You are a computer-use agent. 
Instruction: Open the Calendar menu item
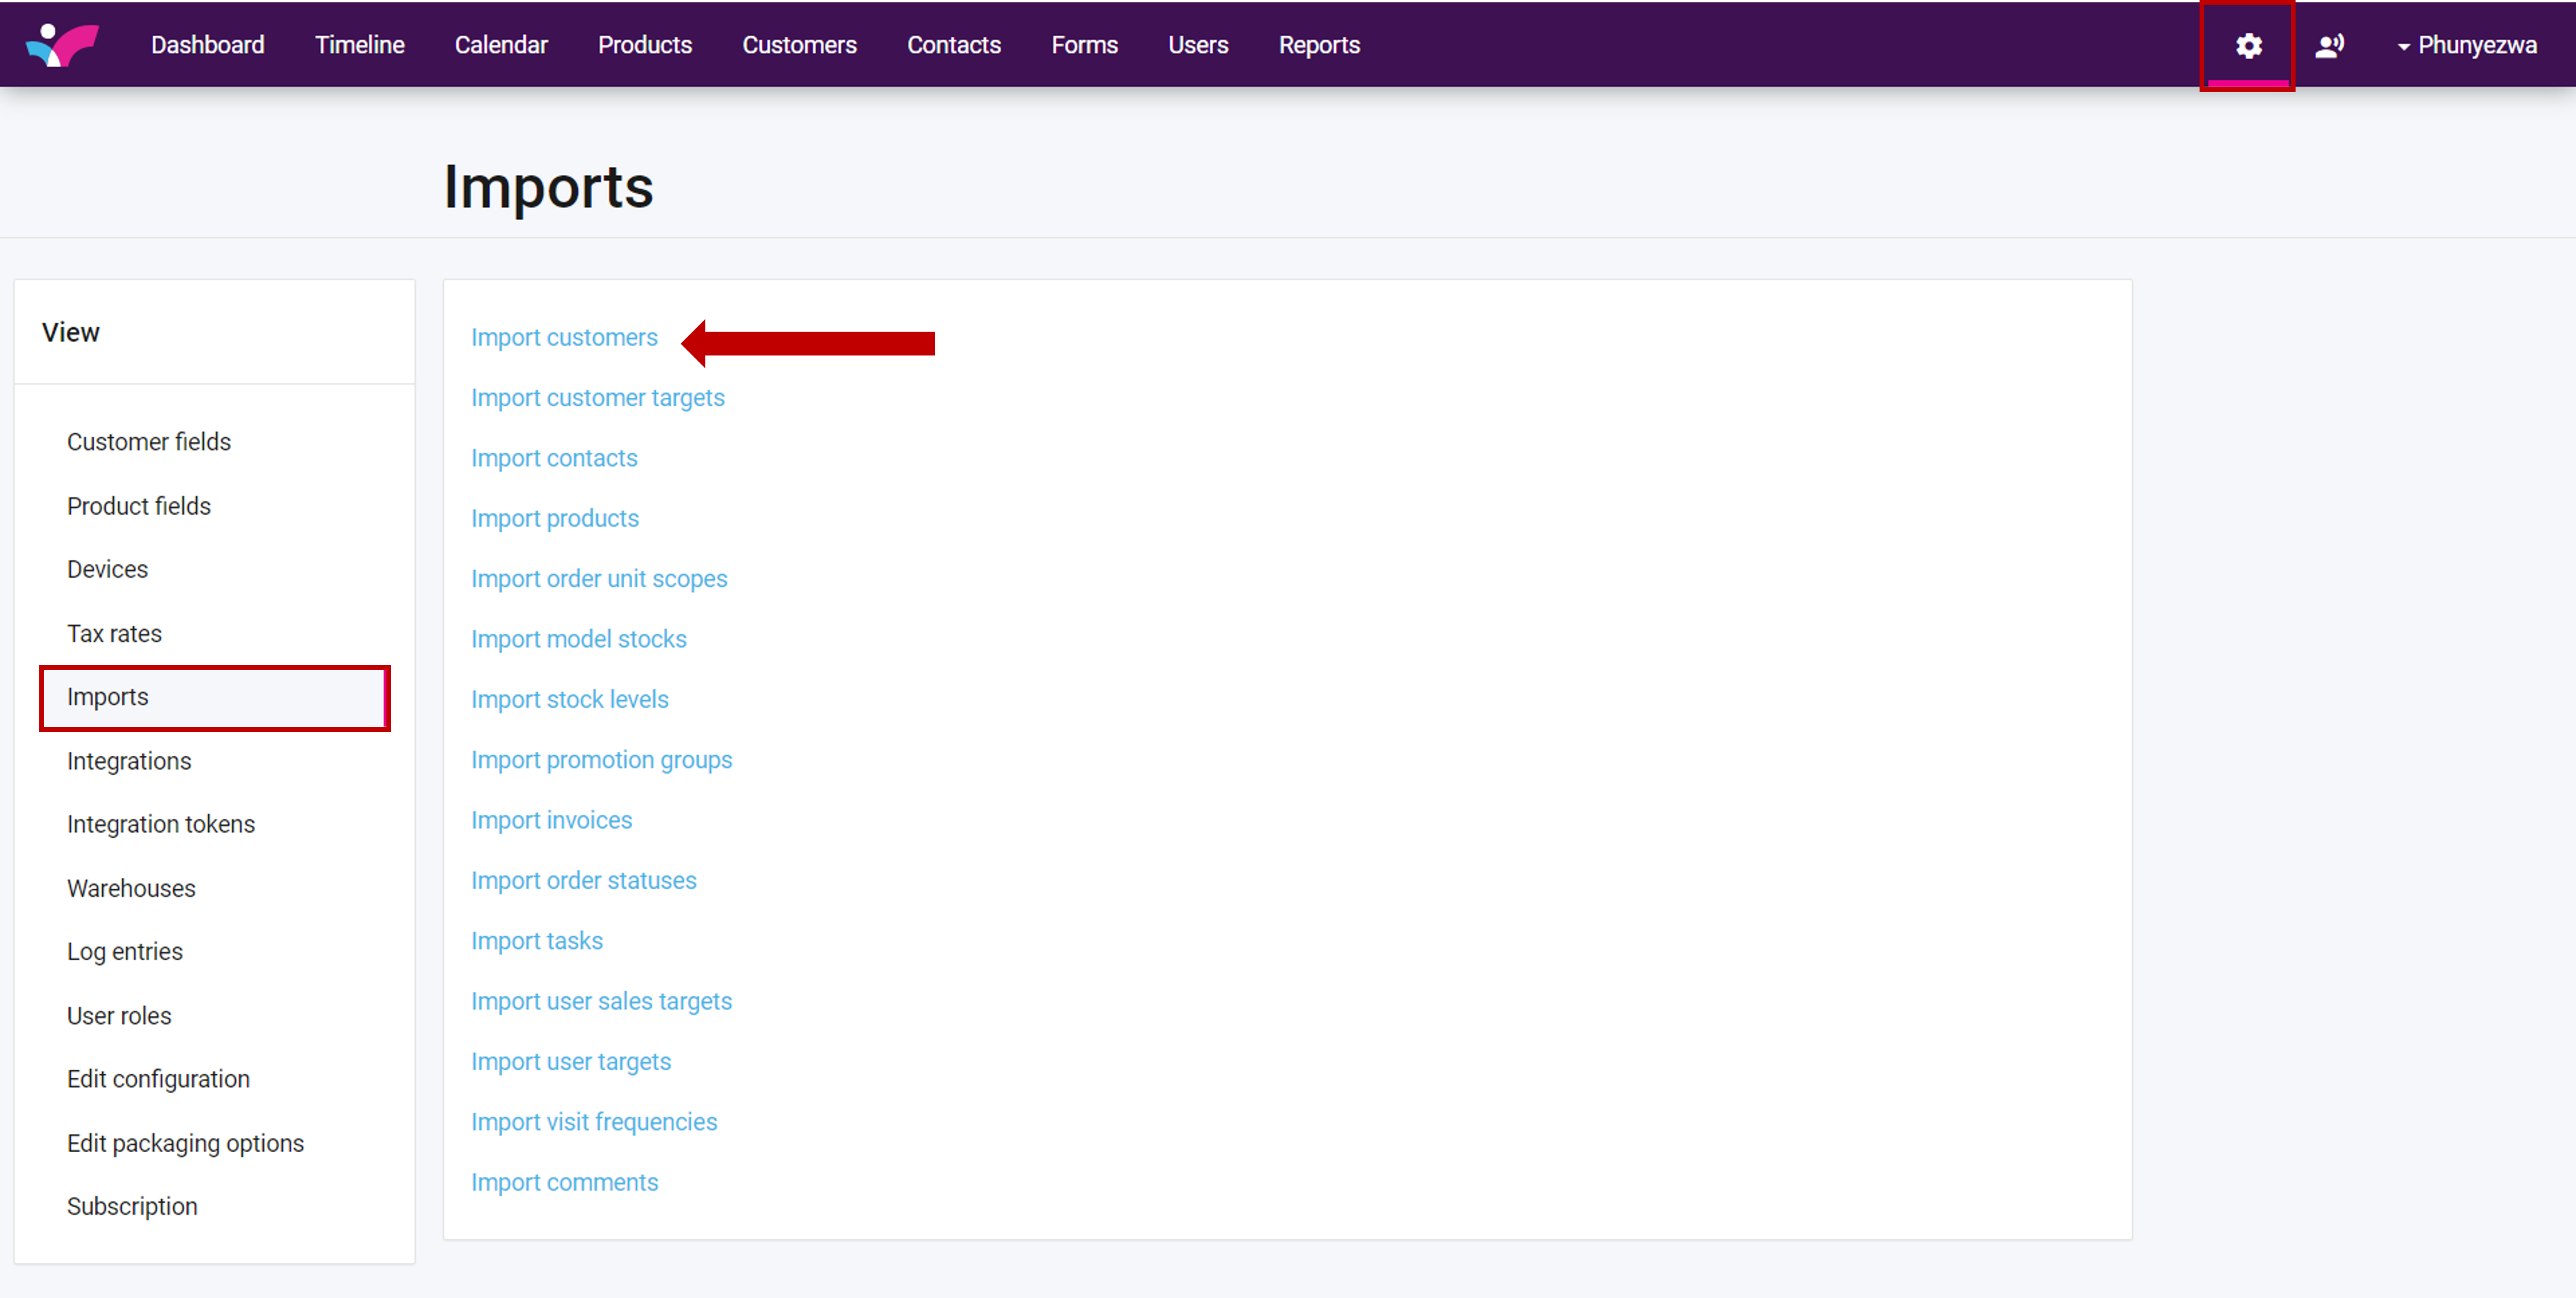(500, 46)
